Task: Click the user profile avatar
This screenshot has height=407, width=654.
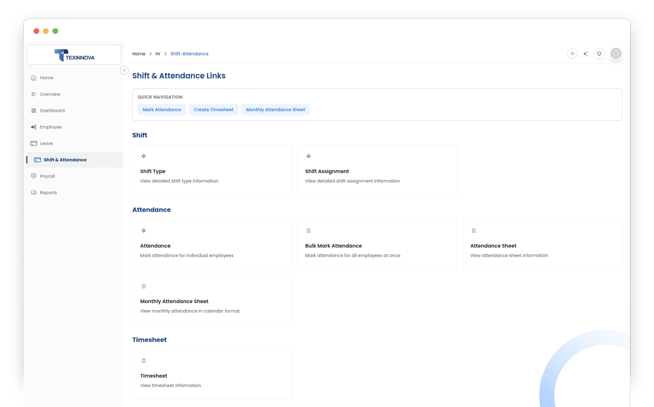Action: 616,54
